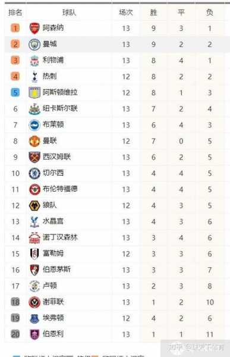Click the Tottenham cockerel crest icon
The image size is (230, 357).
click(x=34, y=77)
